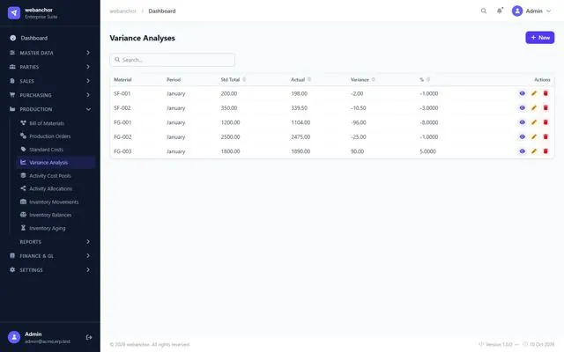
Task: View the FG-002 row with eye icon
Action: tap(523, 137)
